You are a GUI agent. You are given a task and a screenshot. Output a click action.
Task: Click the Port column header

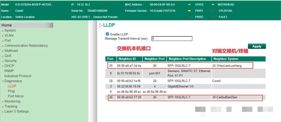click(x=110, y=59)
